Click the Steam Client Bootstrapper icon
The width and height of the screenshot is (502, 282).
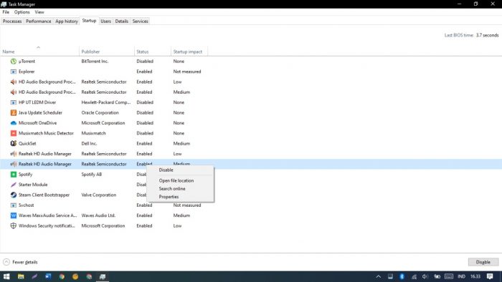click(x=13, y=195)
